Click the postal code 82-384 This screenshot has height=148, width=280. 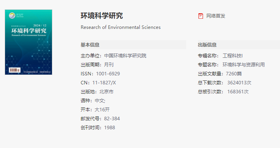pos(112,119)
